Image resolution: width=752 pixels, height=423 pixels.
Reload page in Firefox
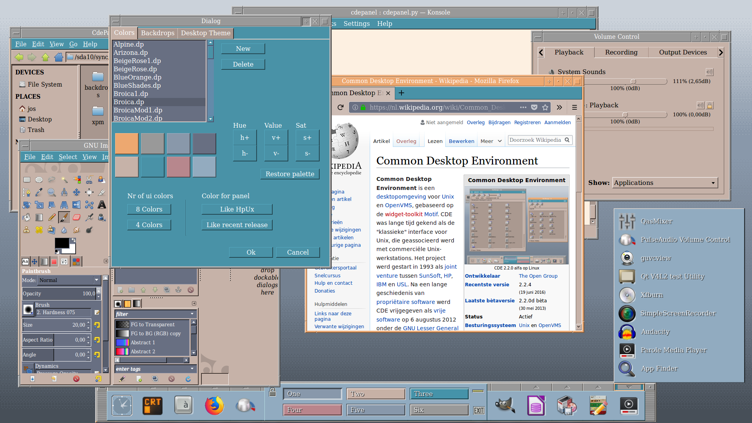[340, 107]
